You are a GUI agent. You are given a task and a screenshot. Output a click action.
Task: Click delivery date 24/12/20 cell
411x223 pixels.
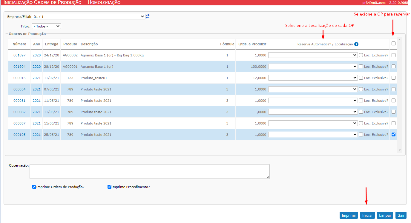(x=52, y=55)
